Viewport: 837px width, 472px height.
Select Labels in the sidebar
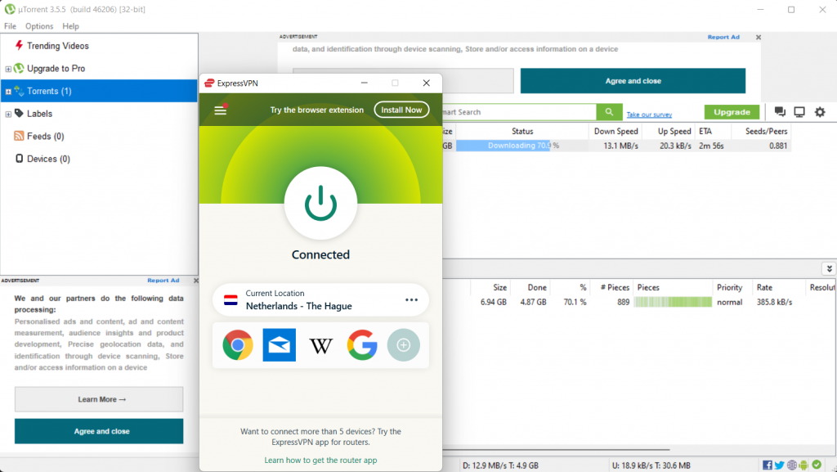tap(39, 114)
